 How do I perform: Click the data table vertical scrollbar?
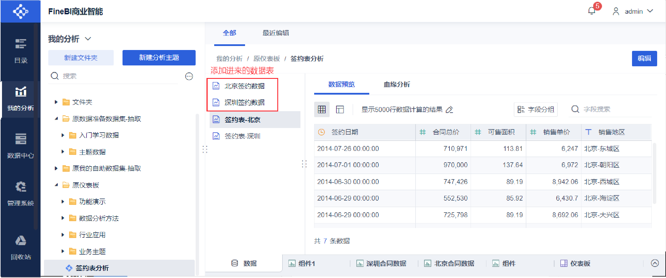pos(654,173)
